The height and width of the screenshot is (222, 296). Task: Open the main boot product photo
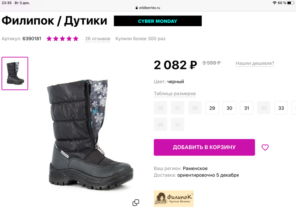coord(90,134)
